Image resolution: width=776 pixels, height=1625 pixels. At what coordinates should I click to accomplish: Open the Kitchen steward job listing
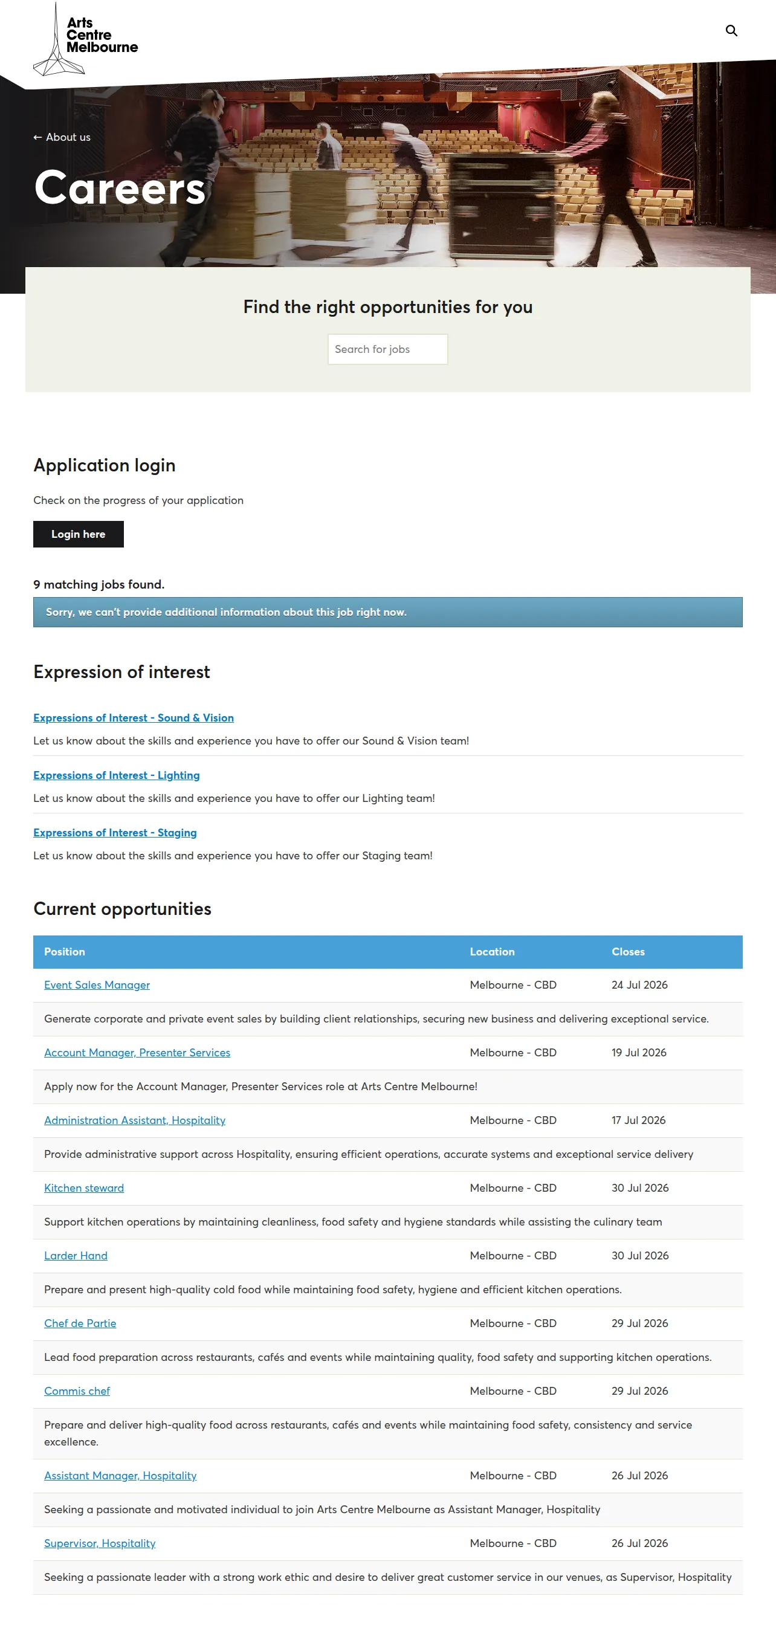tap(84, 1187)
